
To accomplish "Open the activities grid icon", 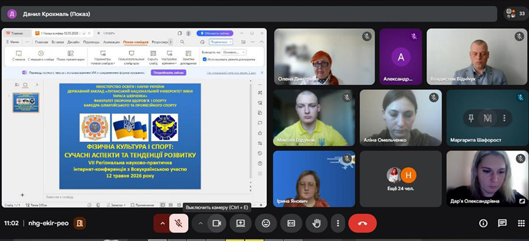I will 521,223.
